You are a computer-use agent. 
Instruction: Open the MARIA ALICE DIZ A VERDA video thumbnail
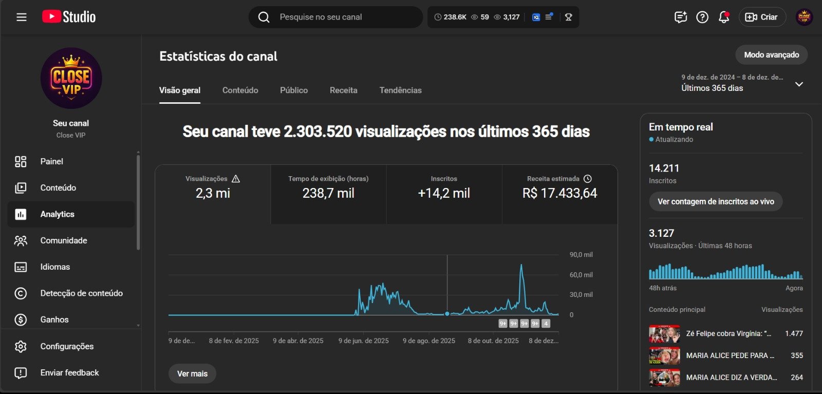(x=664, y=378)
